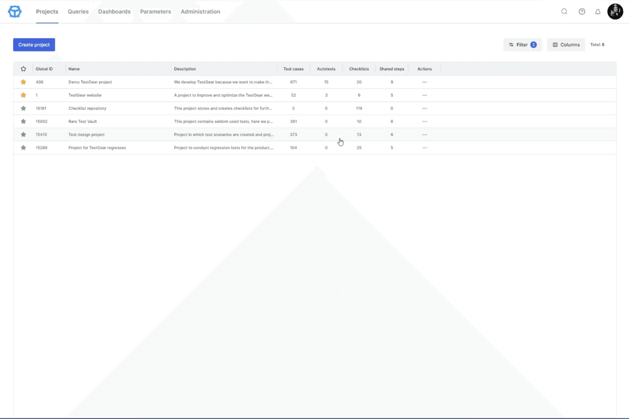Go to the Queries tab
Screen dimensions: 629x419
click(x=78, y=11)
